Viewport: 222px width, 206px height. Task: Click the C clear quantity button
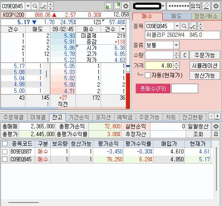click(x=185, y=55)
